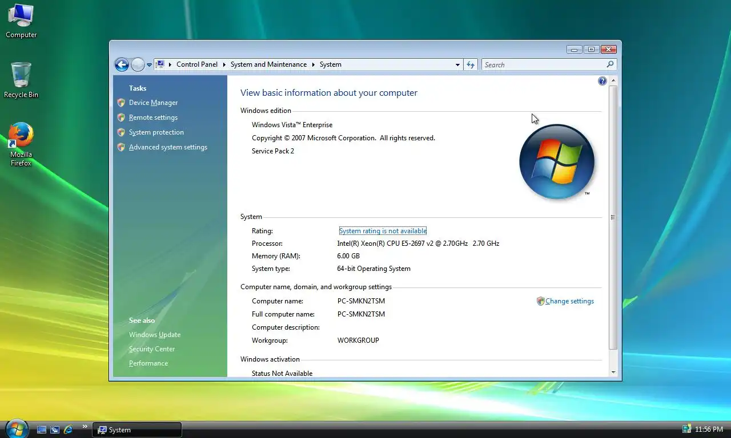This screenshot has width=731, height=438.
Task: Click the address bar computer icon
Action: coord(161,64)
